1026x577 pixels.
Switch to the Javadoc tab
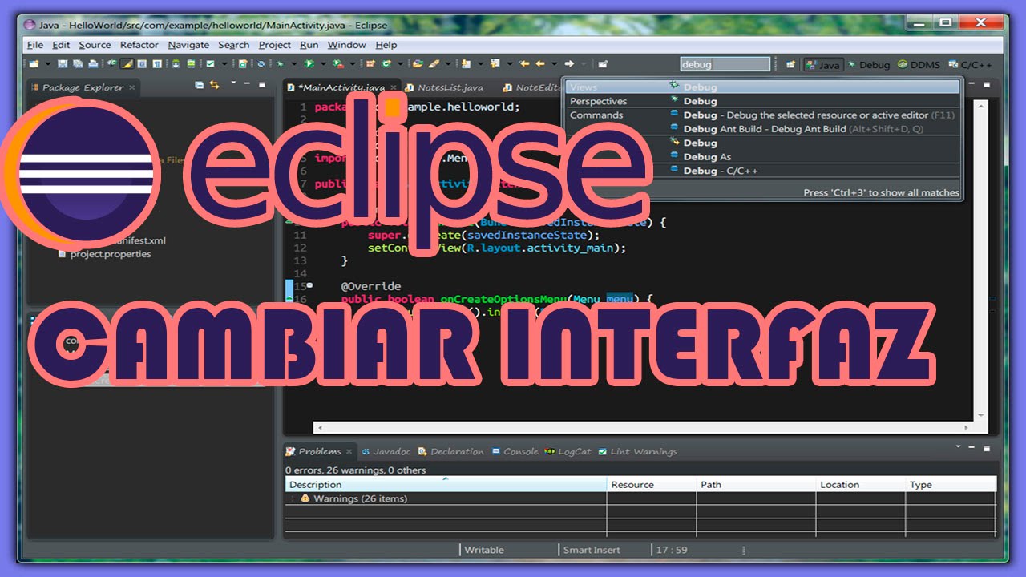(386, 451)
